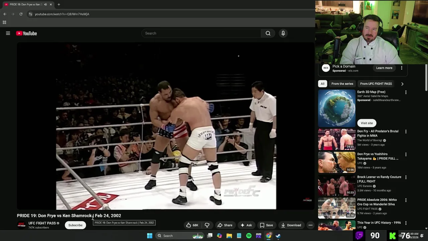Open options for Earth 3D Map ad
The height and width of the screenshot is (241, 428).
[406, 92]
